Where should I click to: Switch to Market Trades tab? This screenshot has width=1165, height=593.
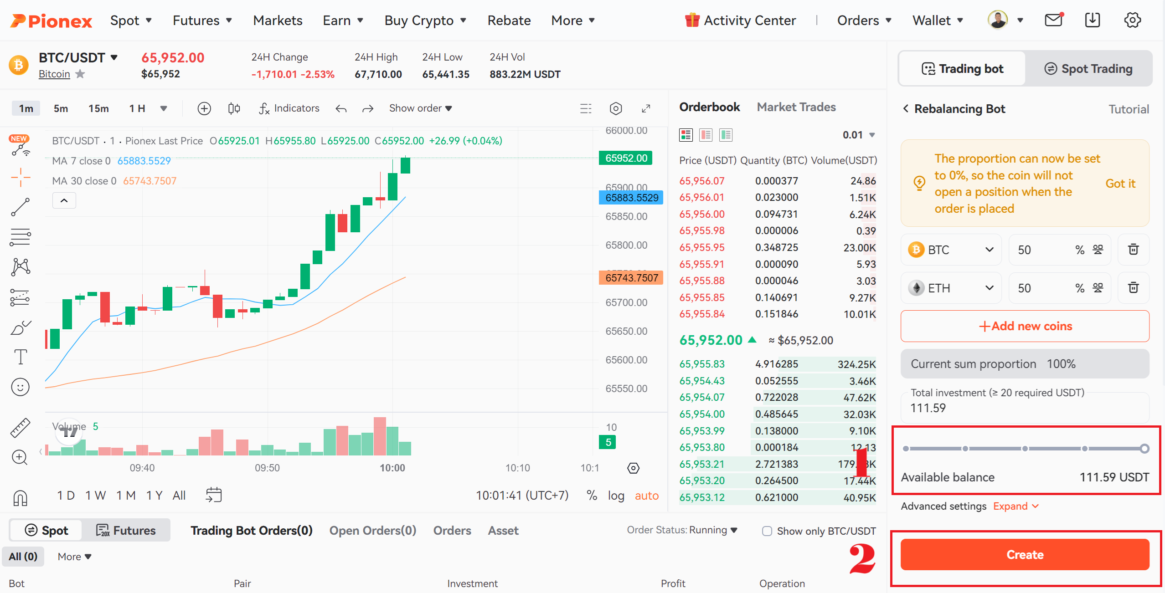pos(796,107)
